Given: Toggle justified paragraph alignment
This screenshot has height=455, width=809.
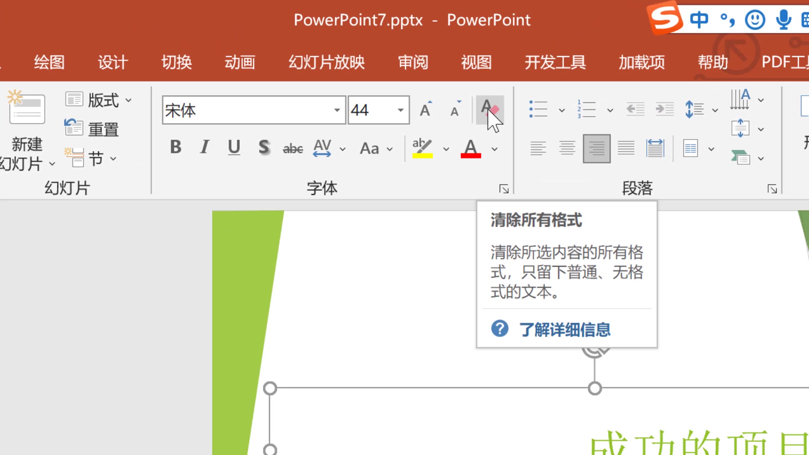Looking at the screenshot, I should 626,148.
